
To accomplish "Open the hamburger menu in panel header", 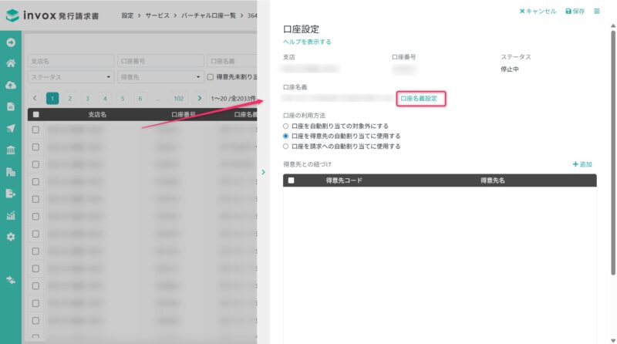I will [x=597, y=11].
